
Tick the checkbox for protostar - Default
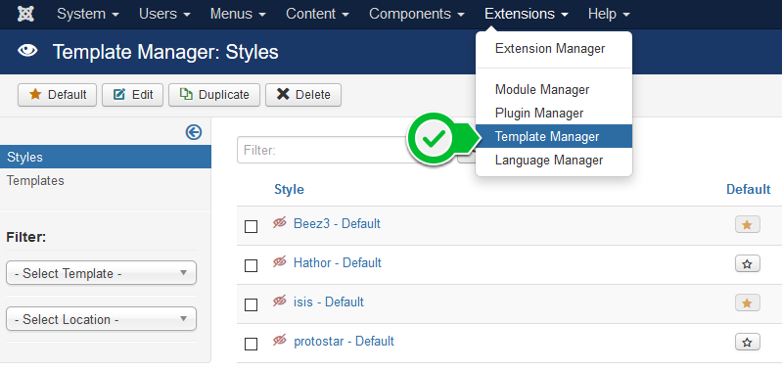[251, 344]
